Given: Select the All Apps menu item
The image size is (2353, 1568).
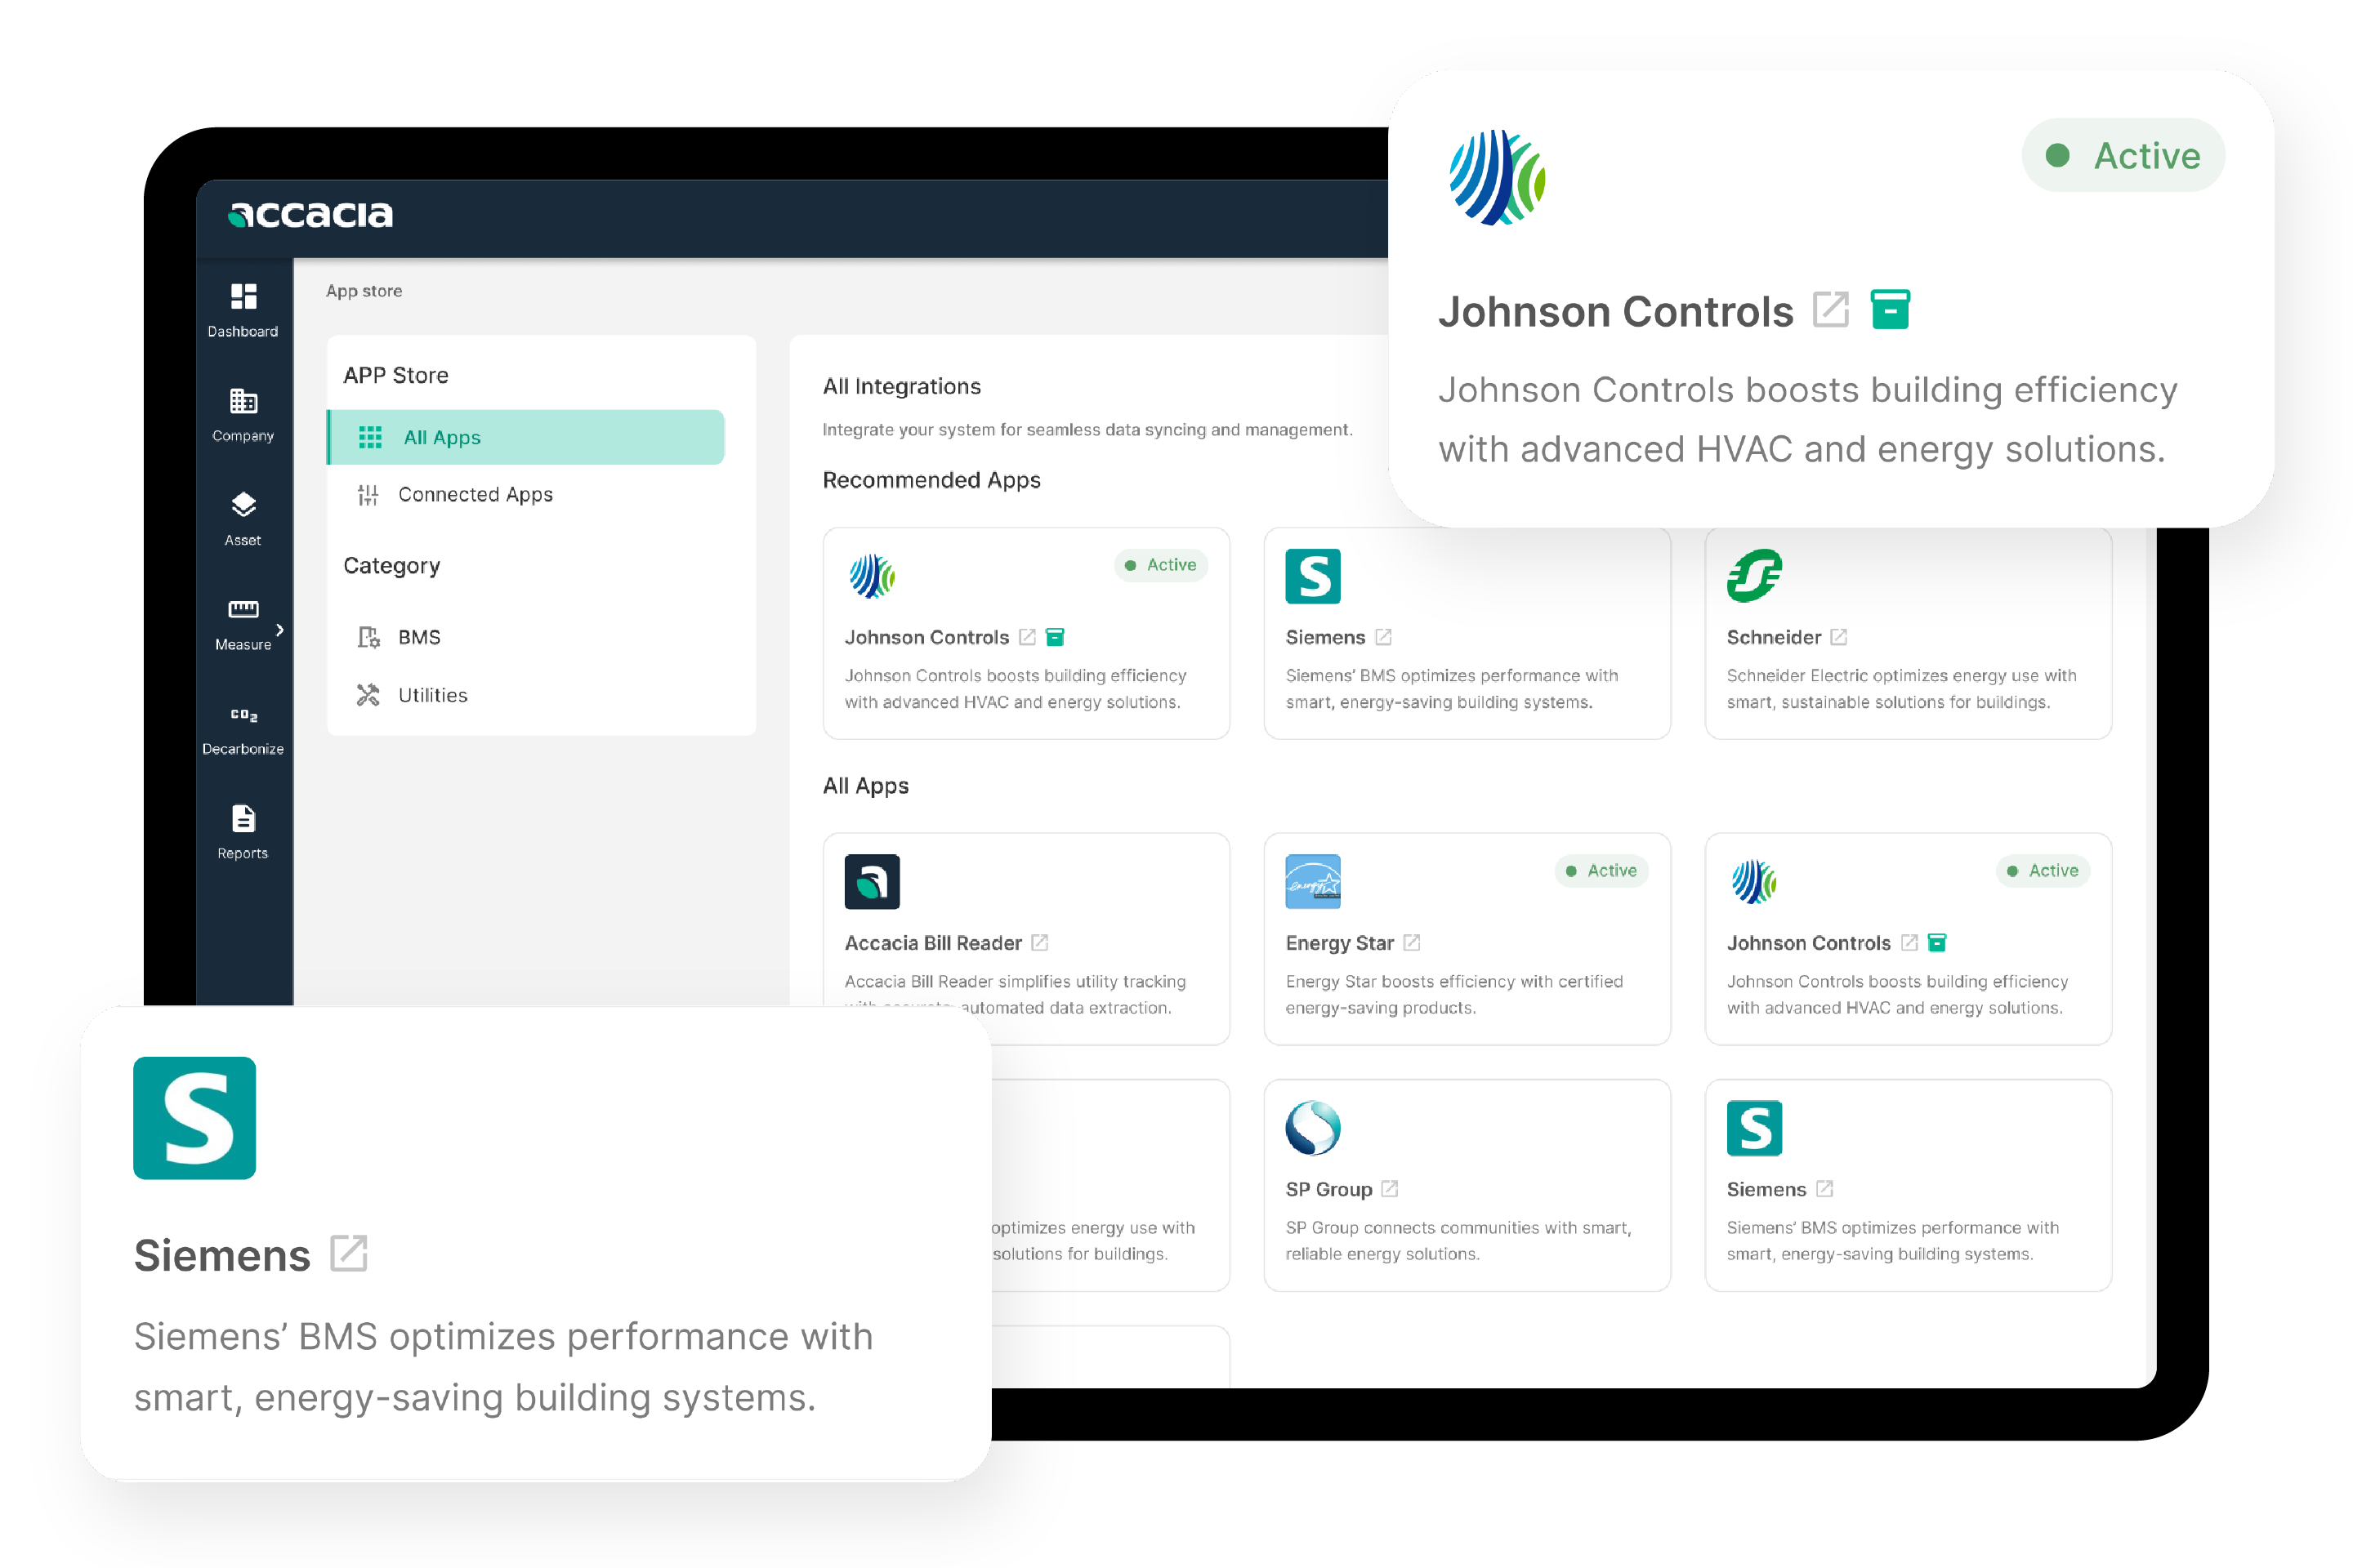Looking at the screenshot, I should click(525, 437).
